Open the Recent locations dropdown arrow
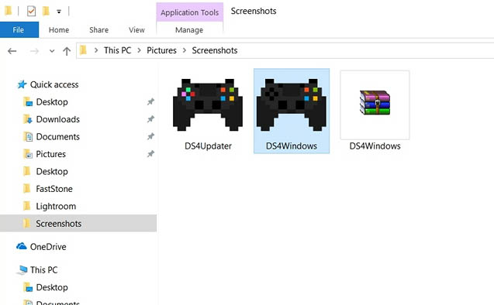This screenshot has height=305, width=494. pyautogui.click(x=52, y=51)
